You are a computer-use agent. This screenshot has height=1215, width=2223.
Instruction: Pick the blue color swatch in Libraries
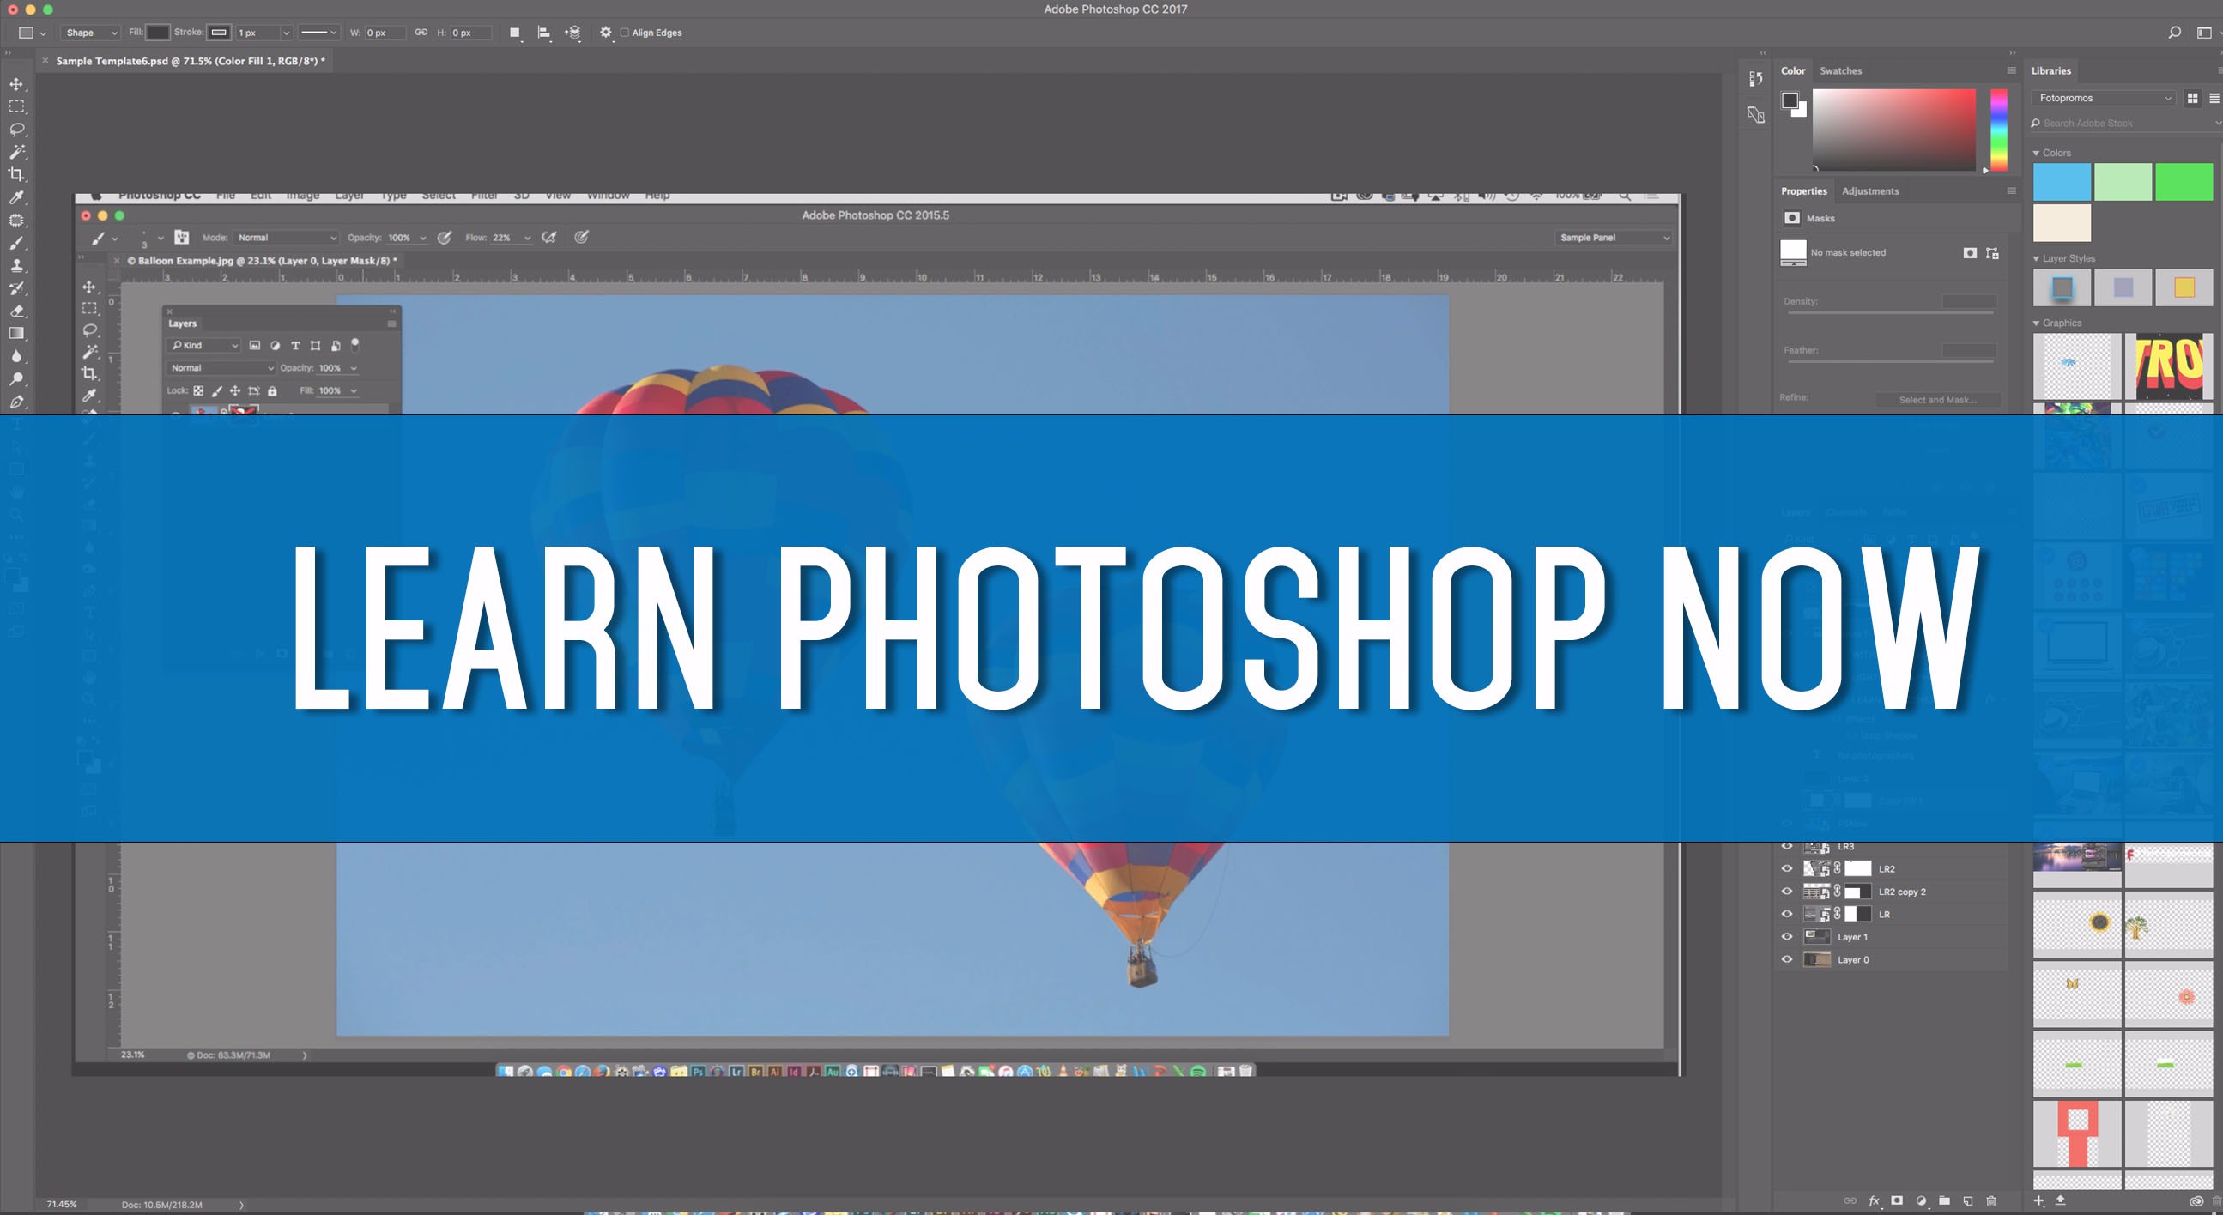point(2062,182)
